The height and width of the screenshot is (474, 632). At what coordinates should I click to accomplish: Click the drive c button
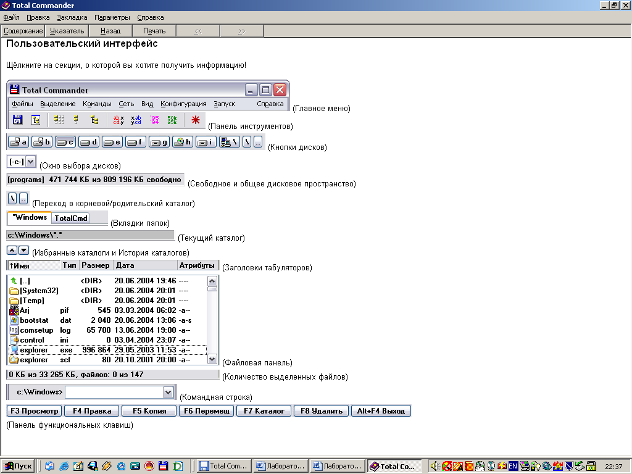[65, 142]
